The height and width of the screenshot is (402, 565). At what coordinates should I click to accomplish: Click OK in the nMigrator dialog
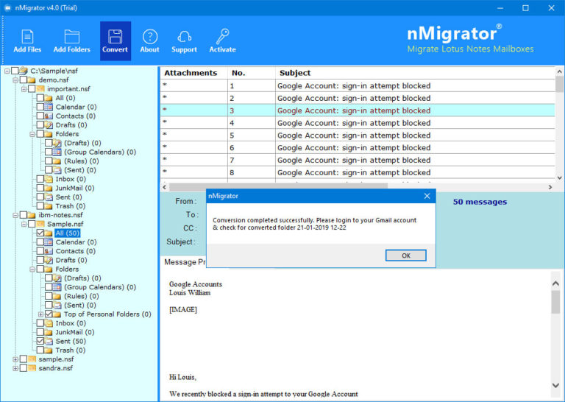coord(406,255)
